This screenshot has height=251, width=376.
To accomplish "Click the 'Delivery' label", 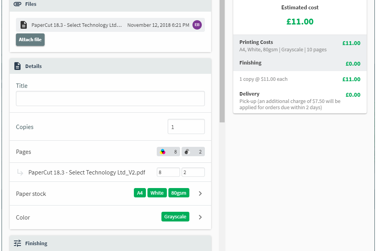I will click(250, 94).
